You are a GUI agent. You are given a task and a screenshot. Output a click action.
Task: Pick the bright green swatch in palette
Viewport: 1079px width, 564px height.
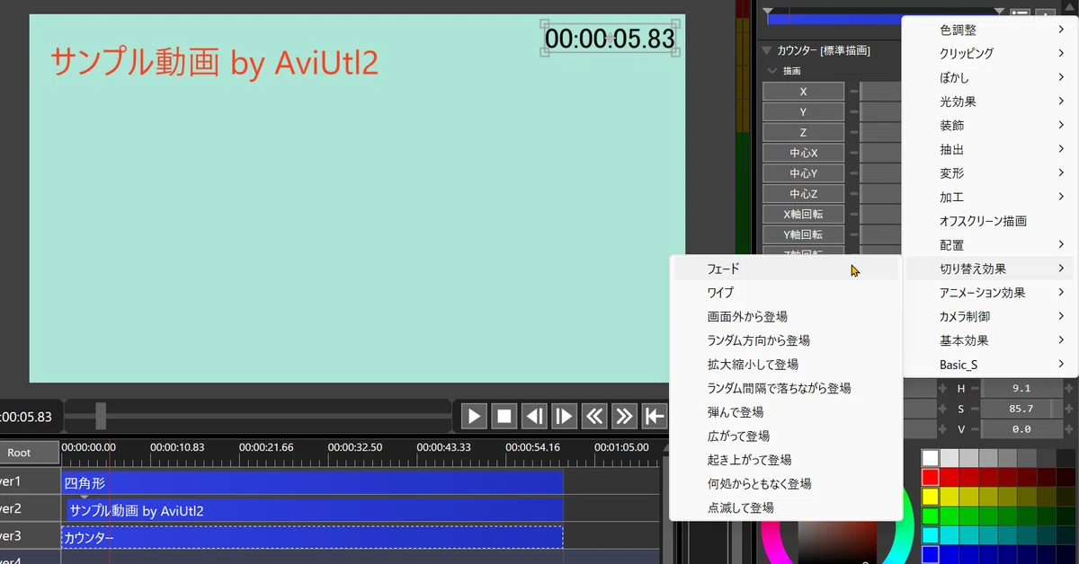point(930,516)
